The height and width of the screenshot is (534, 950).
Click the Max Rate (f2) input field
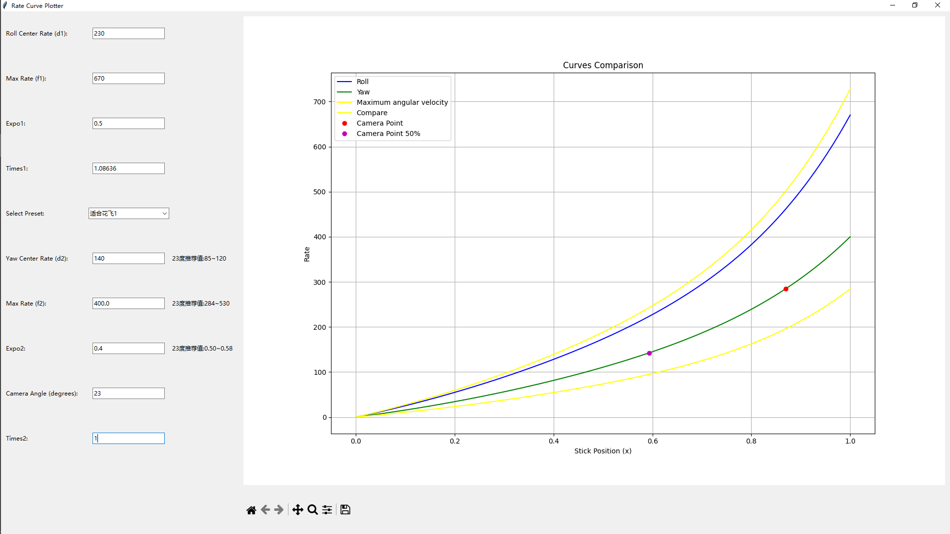(128, 304)
